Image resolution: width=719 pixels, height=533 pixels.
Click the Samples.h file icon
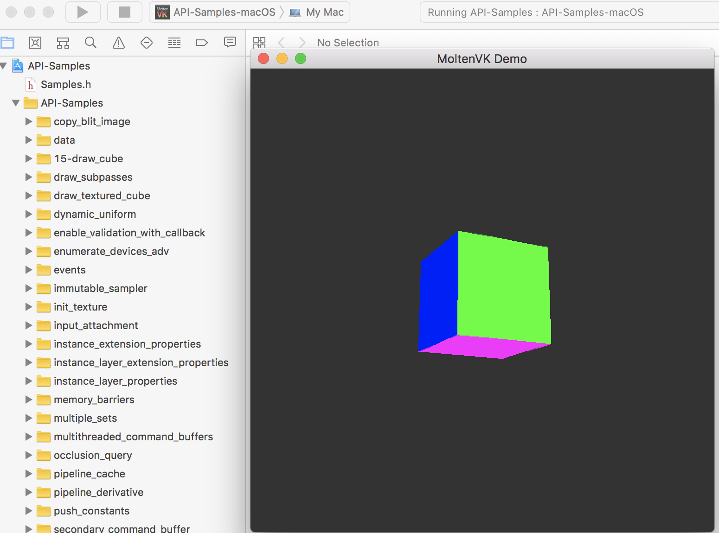point(31,84)
